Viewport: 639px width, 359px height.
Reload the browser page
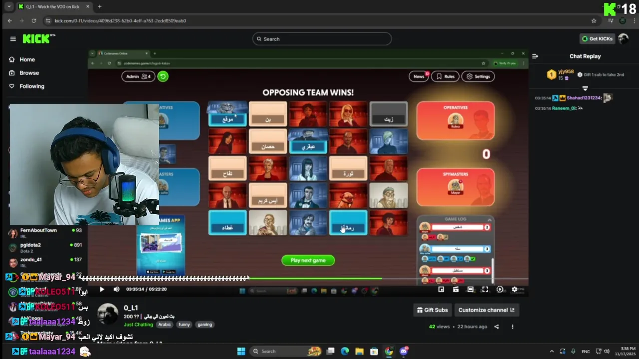pyautogui.click(x=34, y=21)
